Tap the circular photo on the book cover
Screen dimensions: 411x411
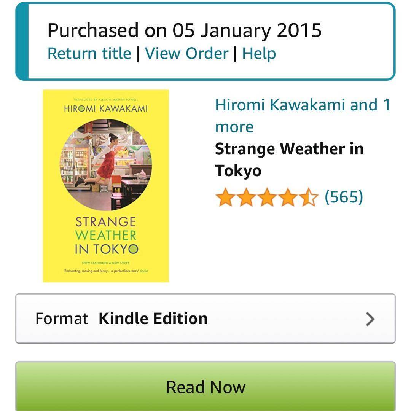[x=106, y=164]
